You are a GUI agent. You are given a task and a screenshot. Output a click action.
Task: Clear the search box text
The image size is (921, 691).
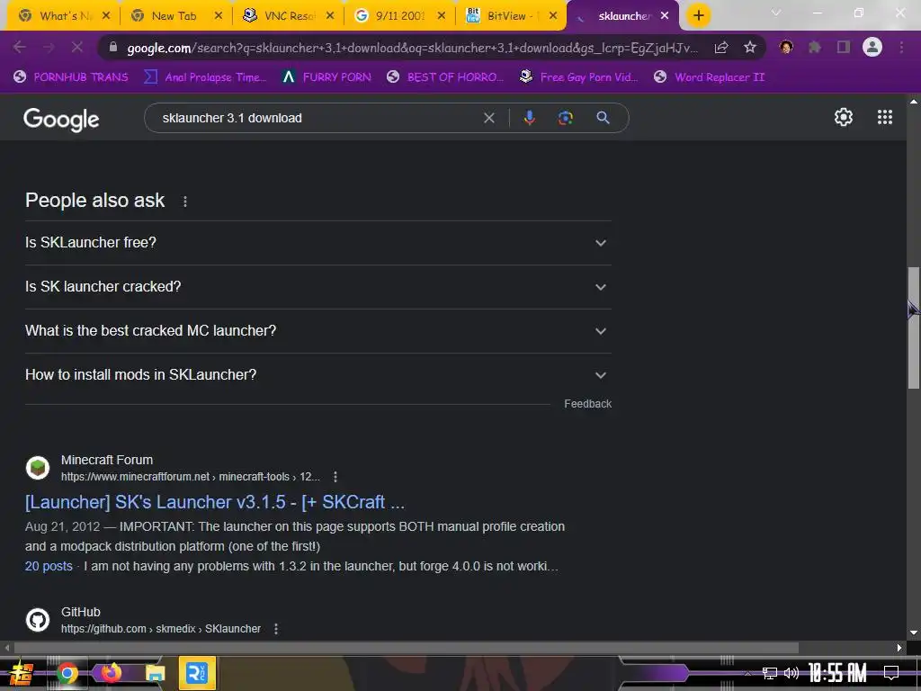(488, 118)
